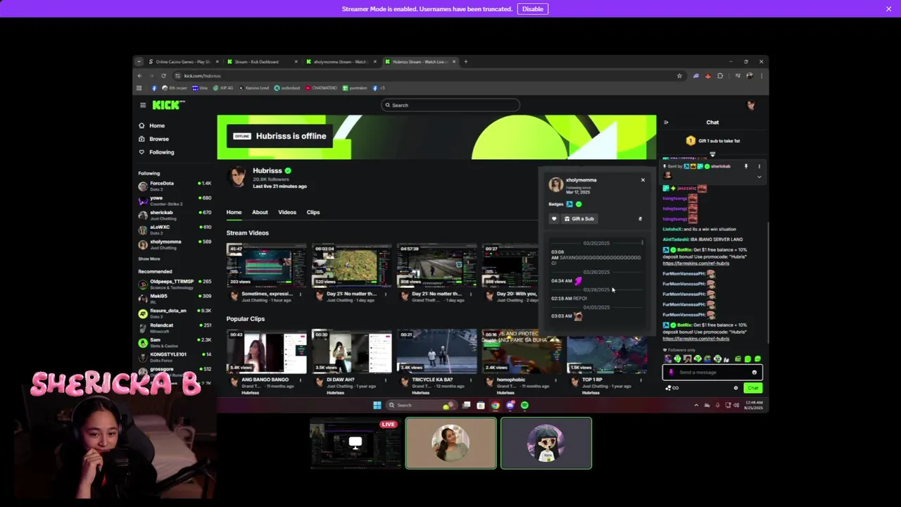Select the LIVE screen share tile
Image resolution: width=901 pixels, height=507 pixels.
(x=355, y=443)
